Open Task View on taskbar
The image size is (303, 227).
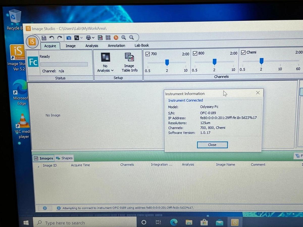[x=158, y=222]
